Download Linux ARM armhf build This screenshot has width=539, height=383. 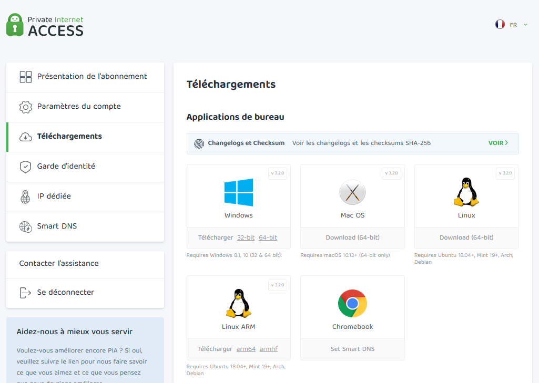click(x=269, y=349)
